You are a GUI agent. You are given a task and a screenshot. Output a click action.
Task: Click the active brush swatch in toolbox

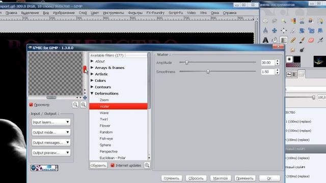(x=289, y=59)
